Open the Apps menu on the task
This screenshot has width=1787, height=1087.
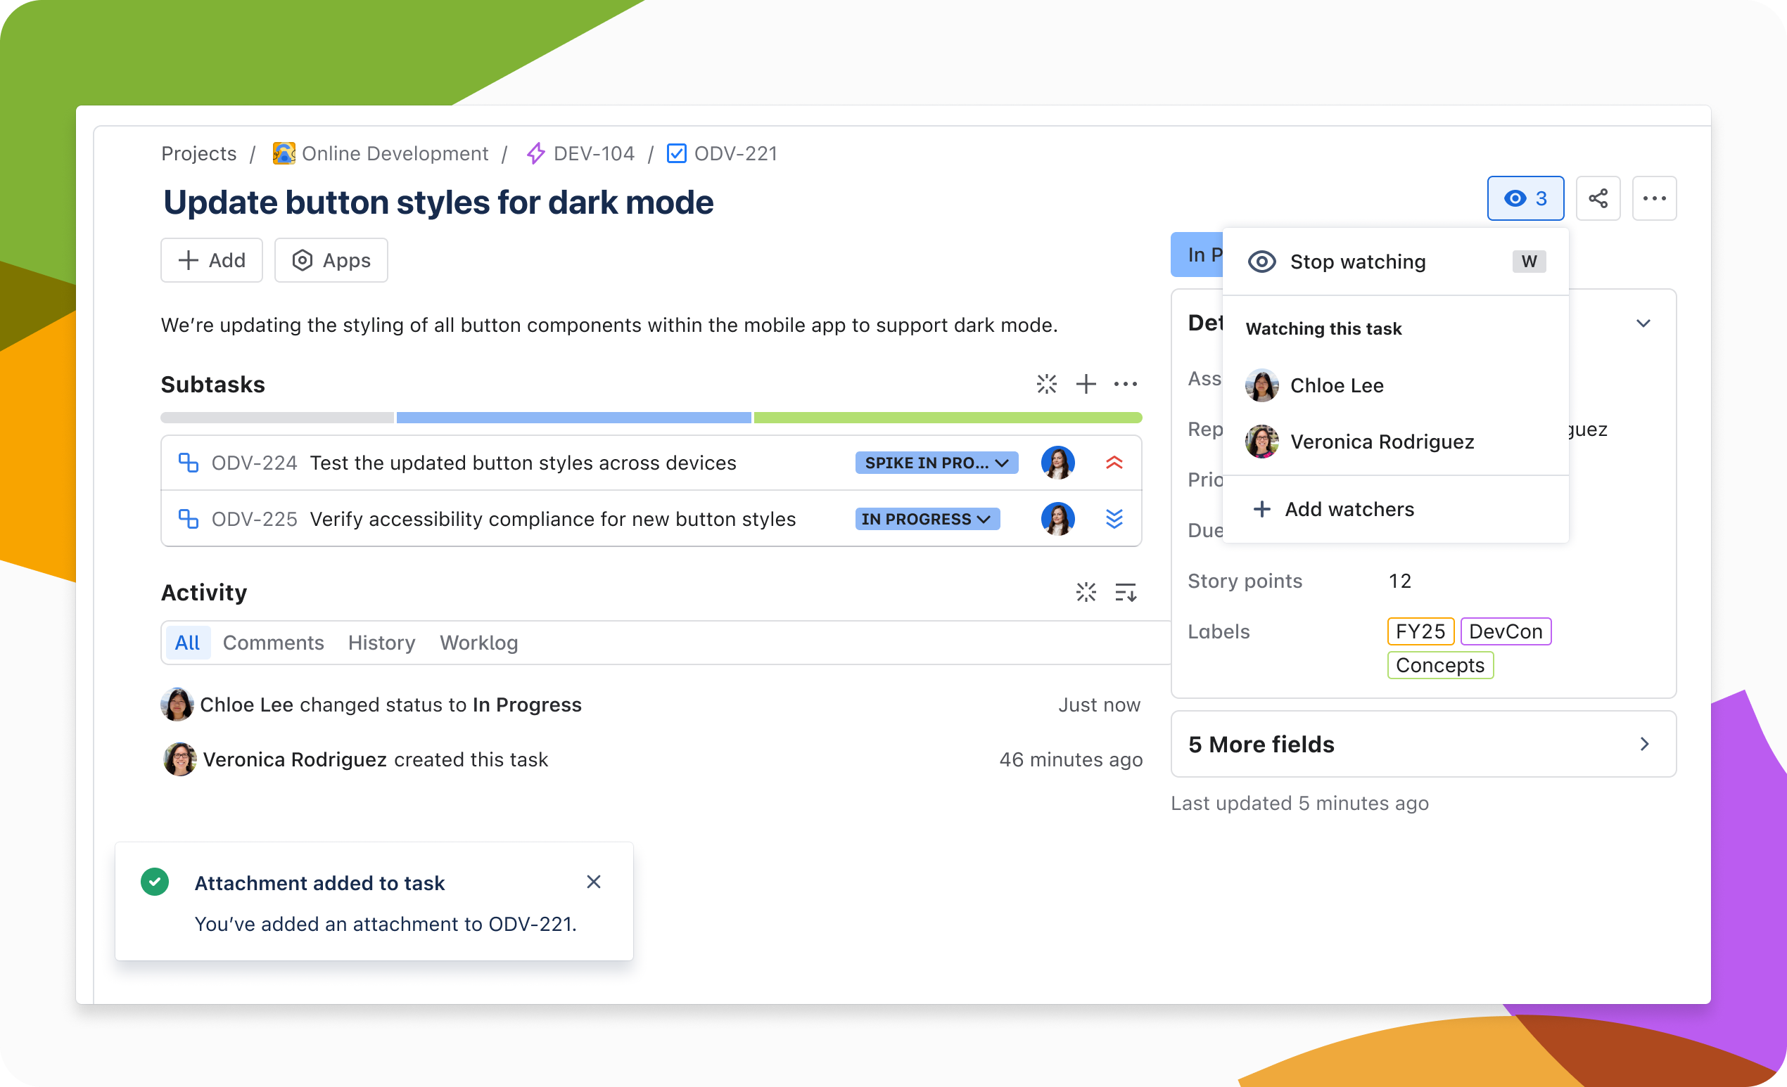(x=331, y=260)
